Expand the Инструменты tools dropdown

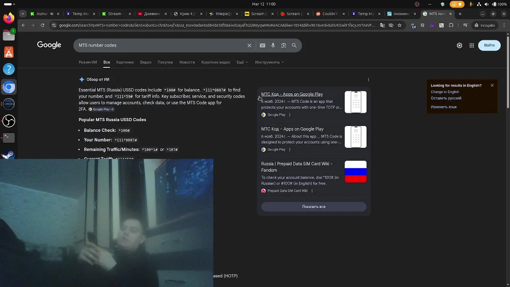[x=269, y=62]
